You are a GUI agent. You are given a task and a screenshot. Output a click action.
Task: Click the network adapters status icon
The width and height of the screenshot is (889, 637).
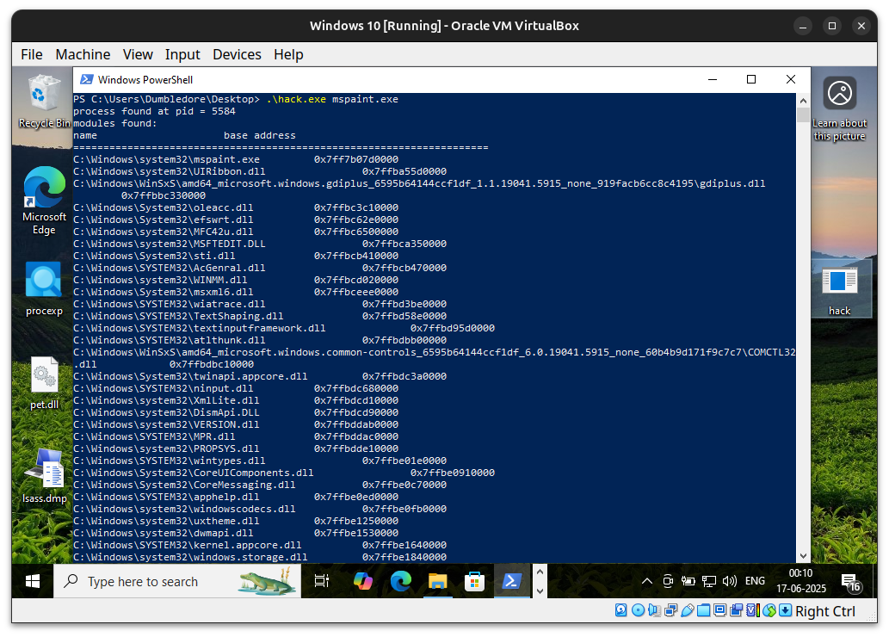click(x=670, y=611)
